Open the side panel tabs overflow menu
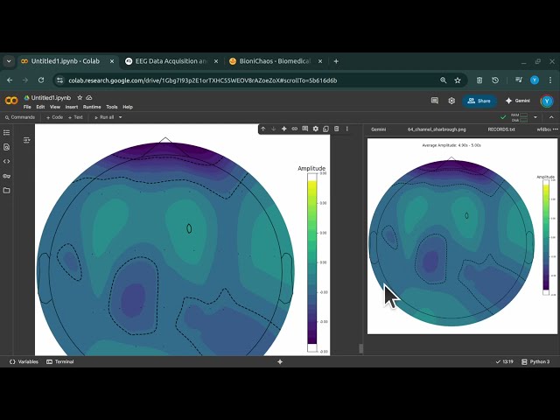The image size is (560, 420). click(555, 129)
